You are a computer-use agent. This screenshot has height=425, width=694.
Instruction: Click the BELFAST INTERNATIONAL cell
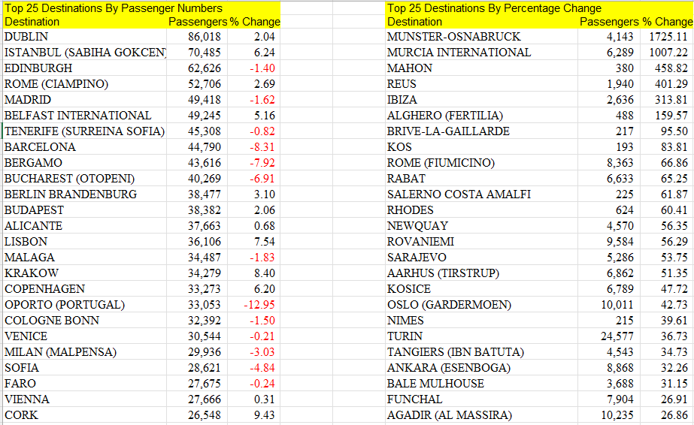coord(84,116)
